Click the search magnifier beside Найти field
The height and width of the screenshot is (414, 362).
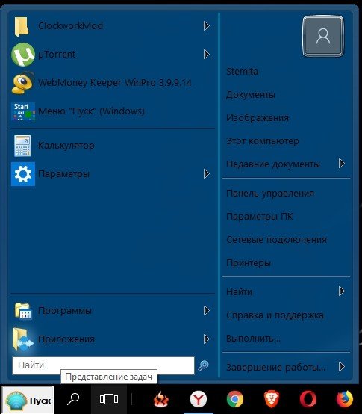[x=203, y=365]
